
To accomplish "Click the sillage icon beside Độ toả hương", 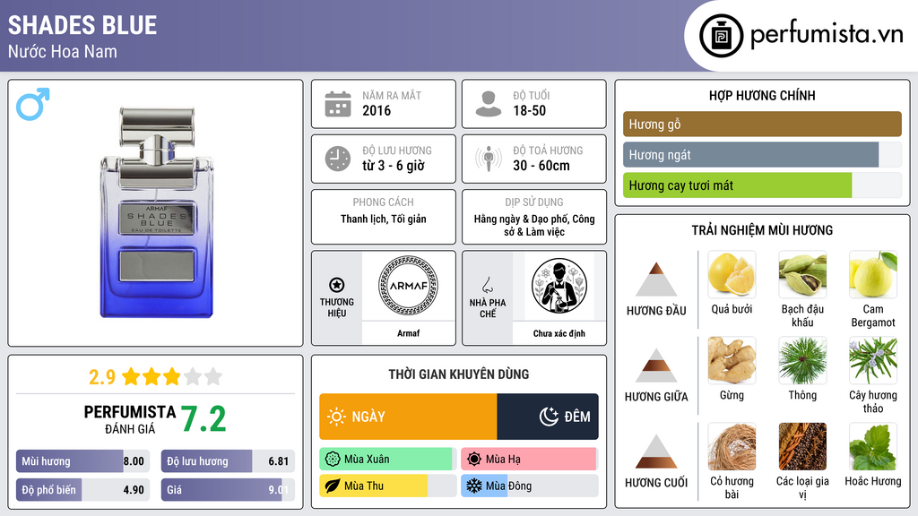I will point(489,159).
